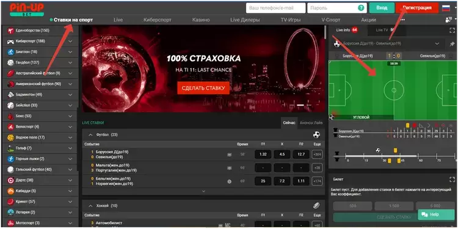Click the lottery icon beside Лотерея
Screen dimensions: 458x229
pyautogui.click(x=10, y=213)
